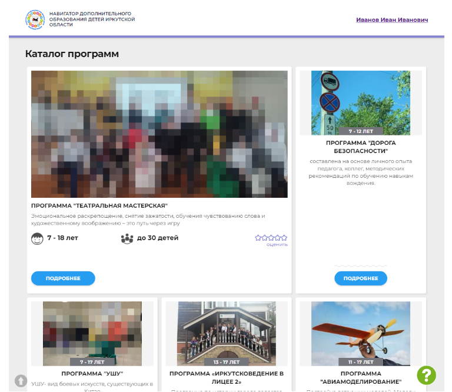Click the Навигатор дополнительного образования site title
The image size is (452, 392).
pos(92,19)
